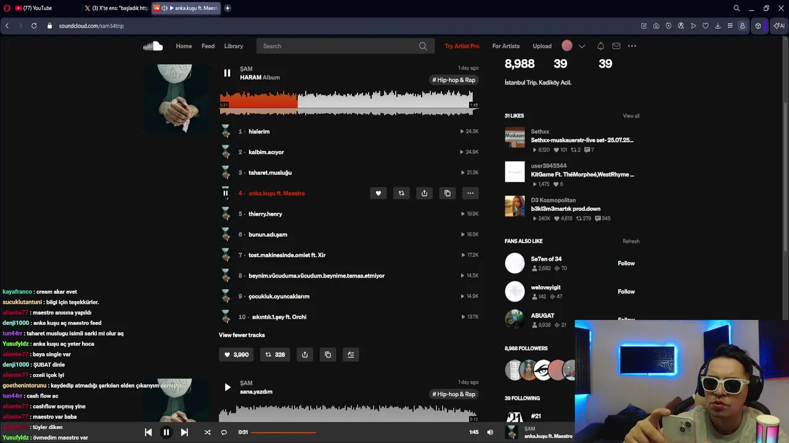Play track 5 thierry.henry

point(265,214)
